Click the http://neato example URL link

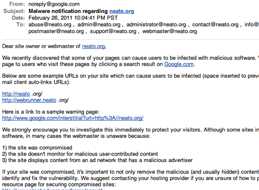(x=16, y=94)
